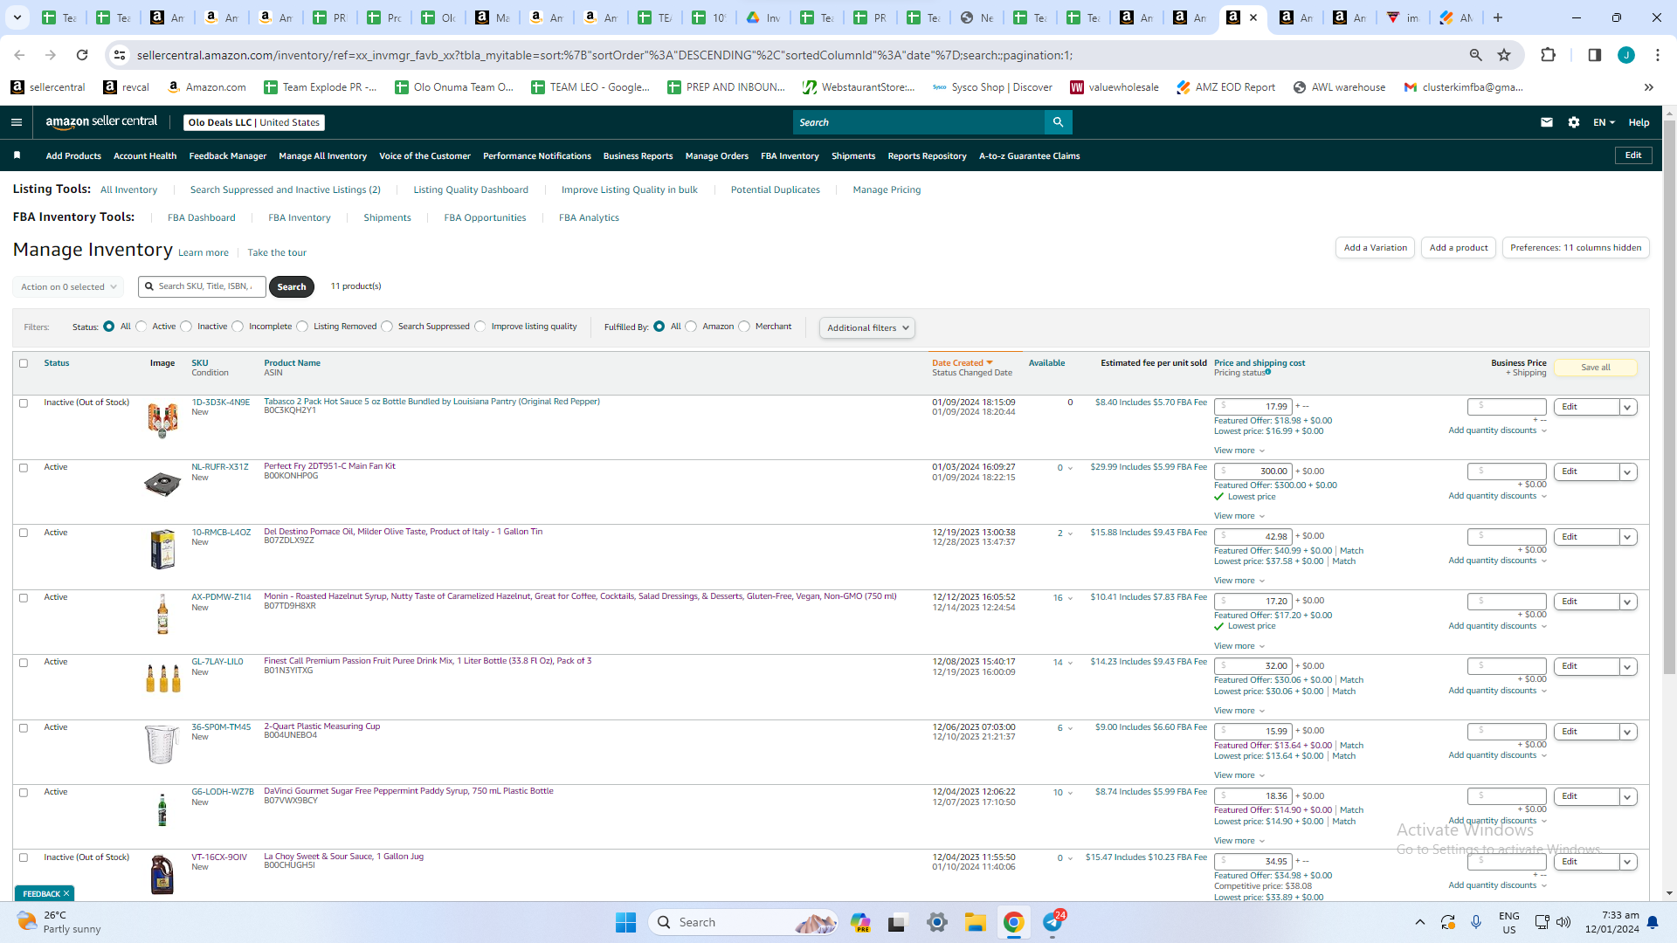The image size is (1677, 943).
Task: Select the Incomplete status filter
Action: pyautogui.click(x=238, y=327)
